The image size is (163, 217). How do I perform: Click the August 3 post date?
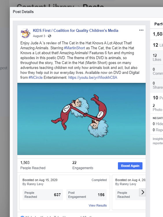(x=39, y=36)
